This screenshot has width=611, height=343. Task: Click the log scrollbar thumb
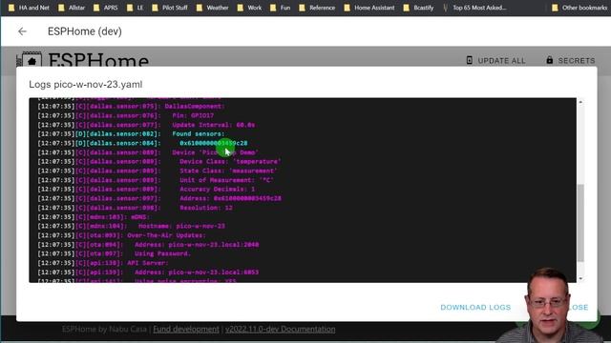click(x=580, y=223)
